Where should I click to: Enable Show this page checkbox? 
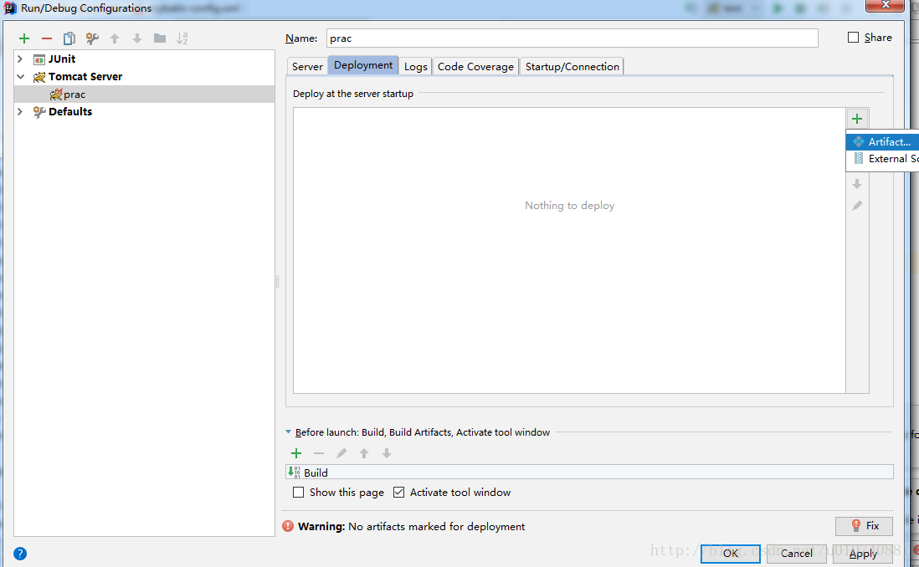(x=298, y=492)
